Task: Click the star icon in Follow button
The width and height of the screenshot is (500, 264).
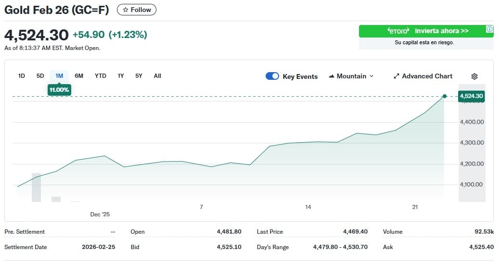Action: [x=126, y=10]
